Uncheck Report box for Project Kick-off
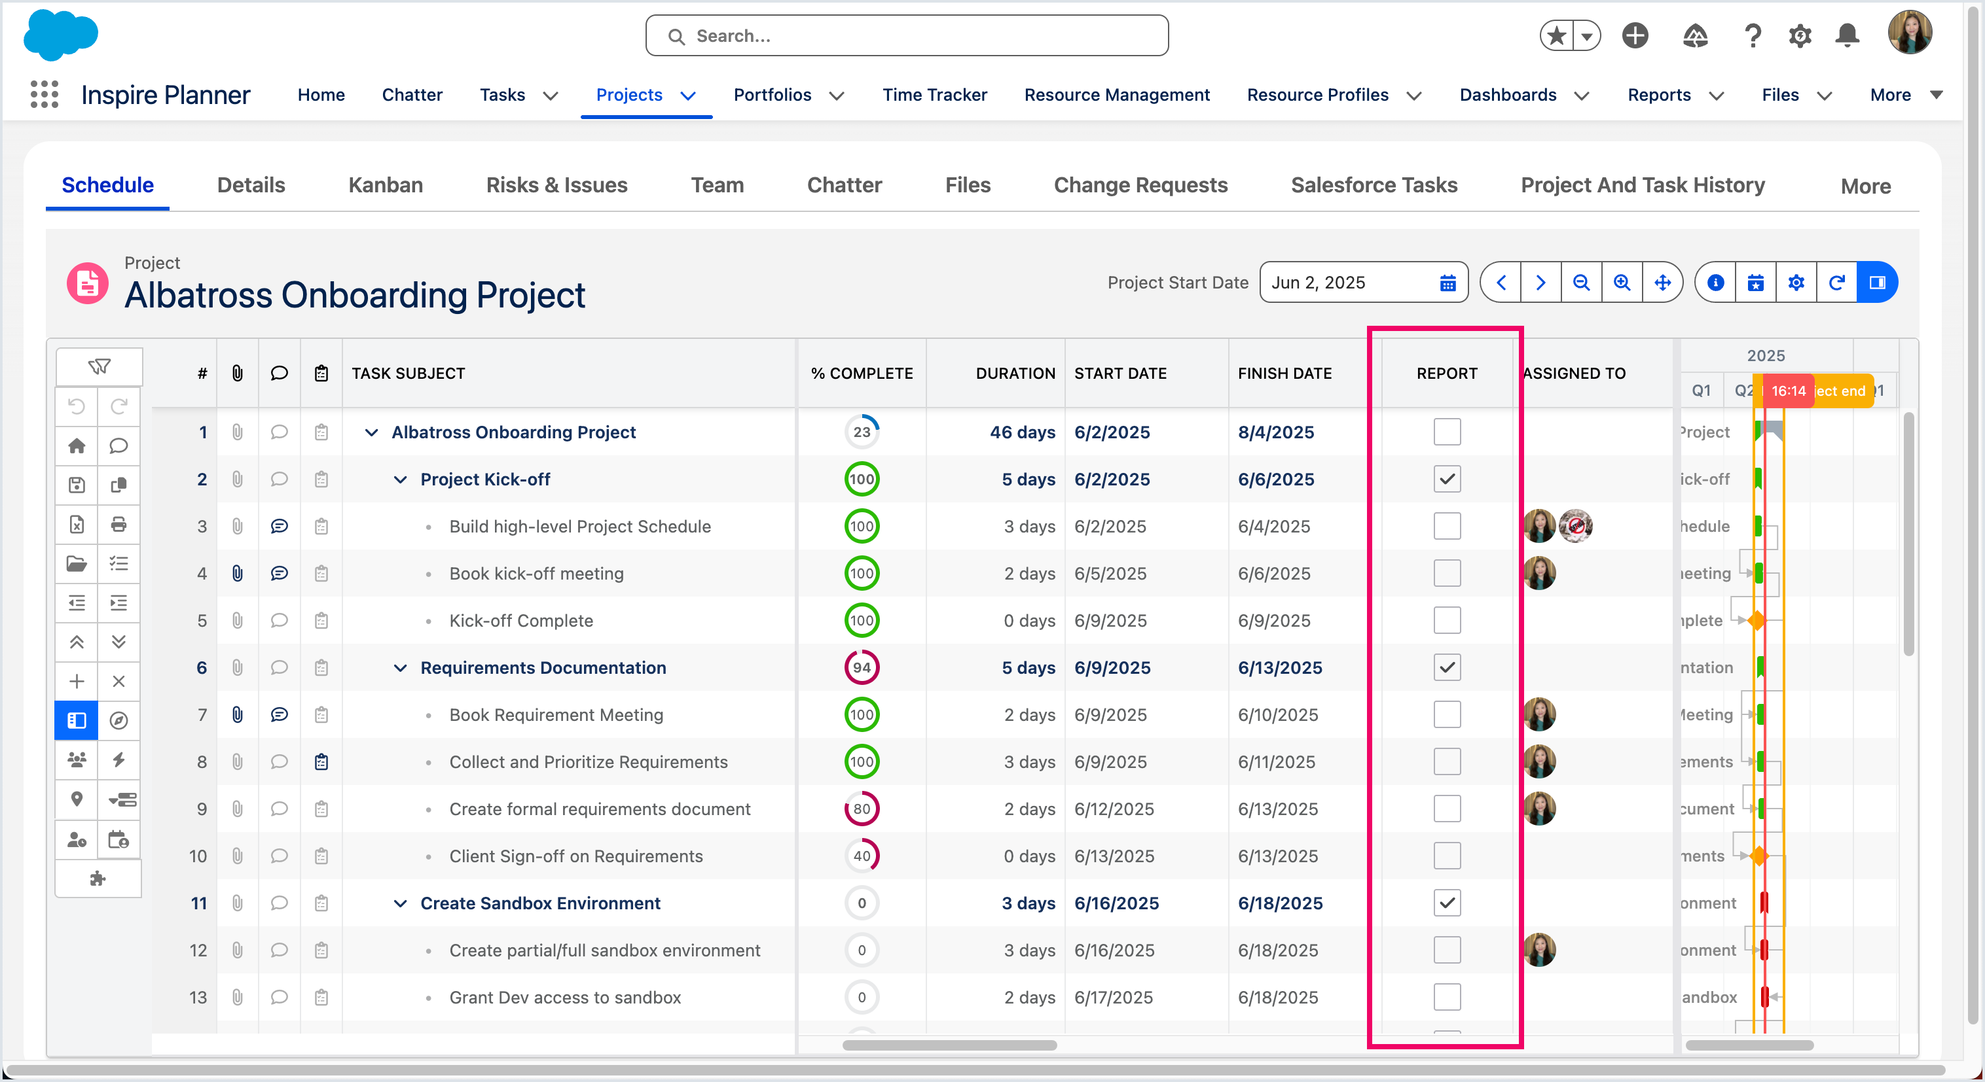The image size is (1985, 1082). pos(1447,479)
